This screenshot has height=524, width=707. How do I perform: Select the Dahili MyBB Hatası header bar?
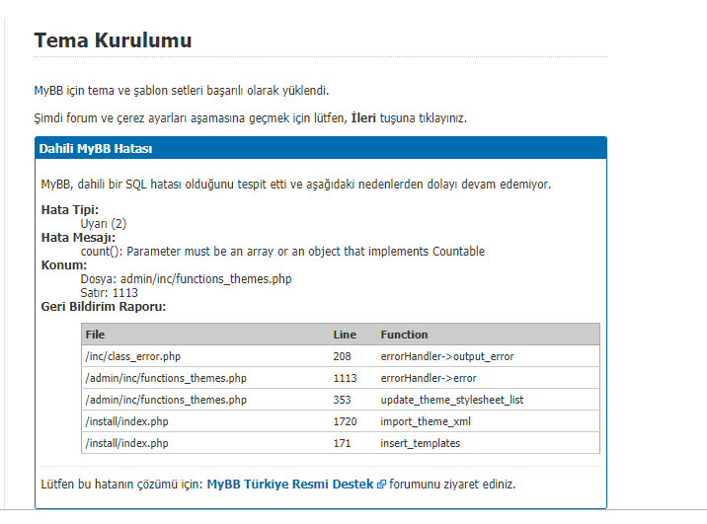321,148
